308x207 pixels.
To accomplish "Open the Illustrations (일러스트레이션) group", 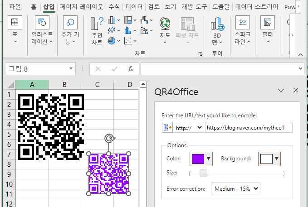I will coord(42,30).
